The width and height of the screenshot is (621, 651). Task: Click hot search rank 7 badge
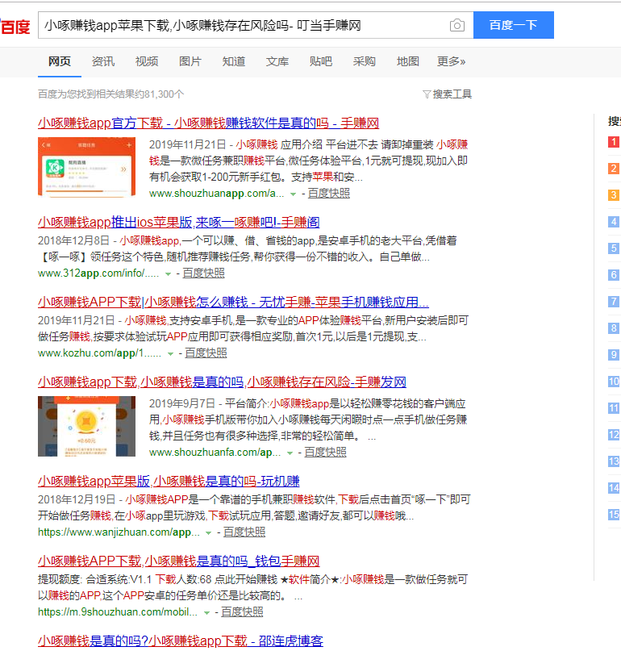[614, 302]
